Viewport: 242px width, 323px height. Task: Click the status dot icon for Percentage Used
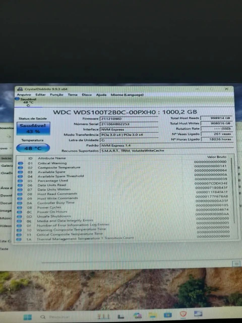coord(20,181)
